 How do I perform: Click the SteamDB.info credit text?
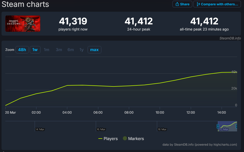pos(230,38)
